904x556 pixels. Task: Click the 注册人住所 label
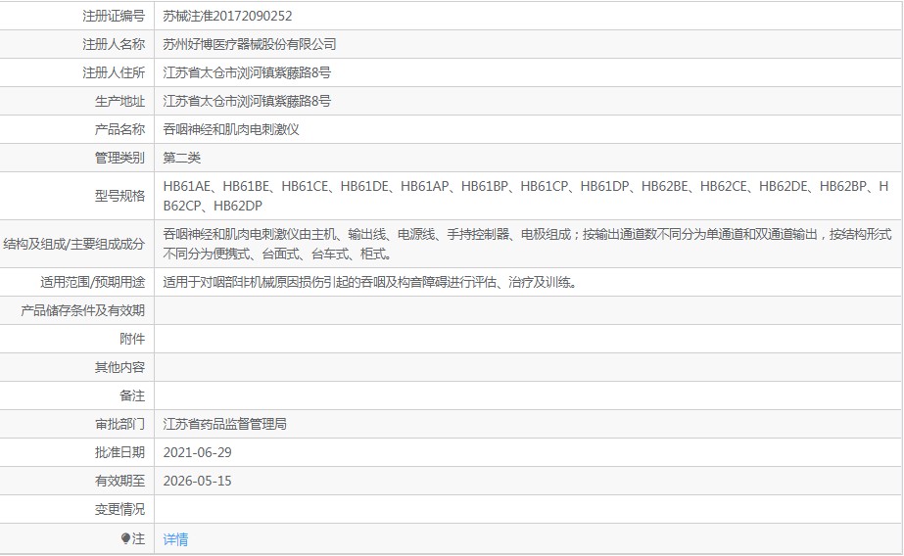114,72
